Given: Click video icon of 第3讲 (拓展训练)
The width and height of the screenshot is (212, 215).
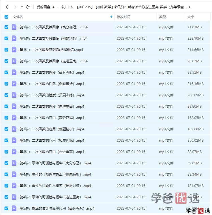Looking at the screenshot, I should point(14,140).
